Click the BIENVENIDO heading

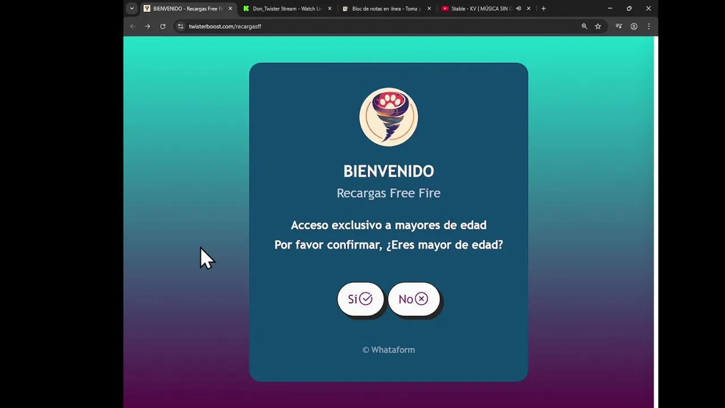(389, 171)
